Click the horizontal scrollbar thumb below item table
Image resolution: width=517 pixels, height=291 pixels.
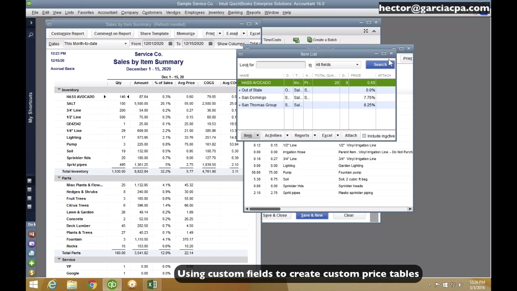tap(265, 209)
